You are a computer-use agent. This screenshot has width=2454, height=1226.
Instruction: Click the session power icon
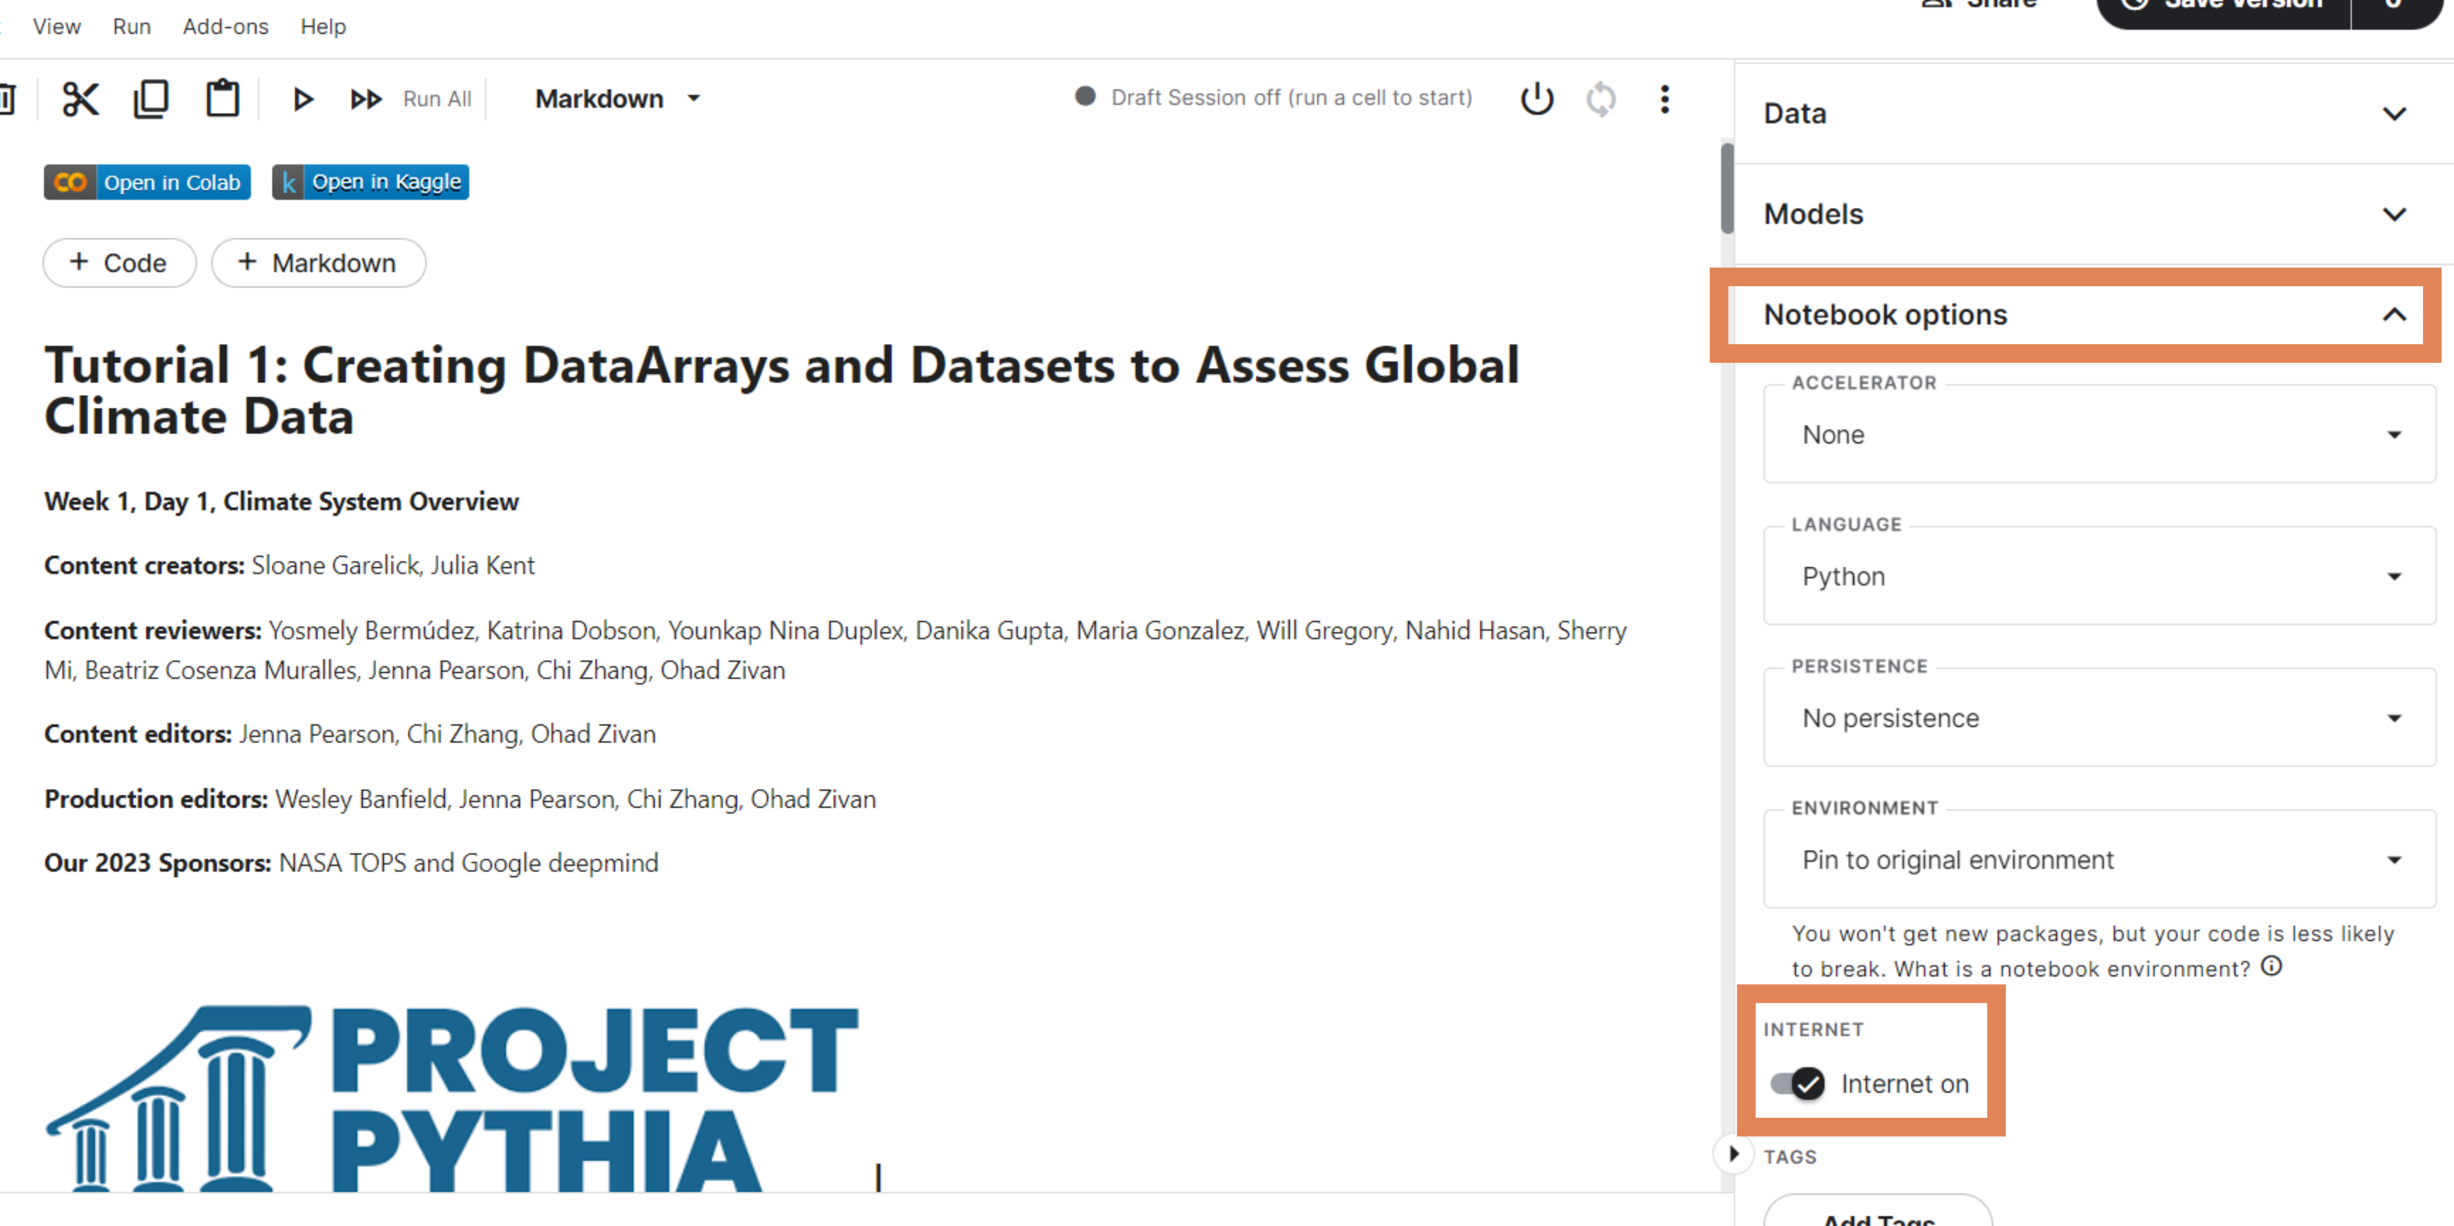(x=1537, y=98)
